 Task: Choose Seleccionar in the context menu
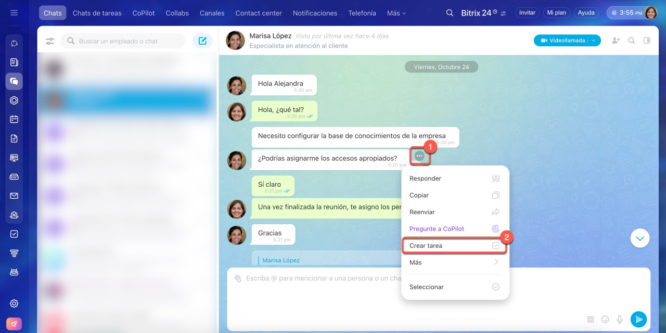(x=427, y=287)
